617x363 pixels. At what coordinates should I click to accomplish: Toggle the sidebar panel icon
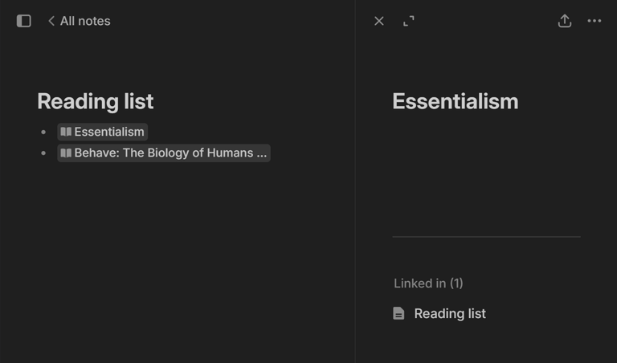[24, 21]
